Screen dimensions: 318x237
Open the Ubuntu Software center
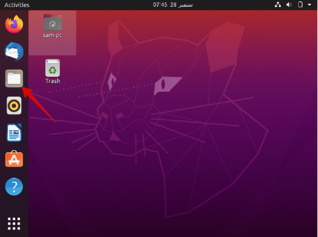click(14, 159)
